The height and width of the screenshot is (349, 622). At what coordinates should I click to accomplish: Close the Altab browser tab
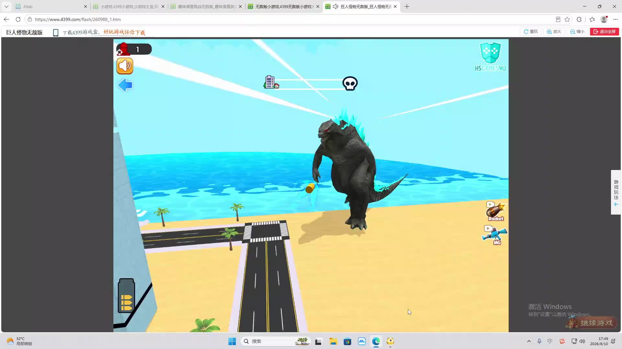(x=86, y=6)
